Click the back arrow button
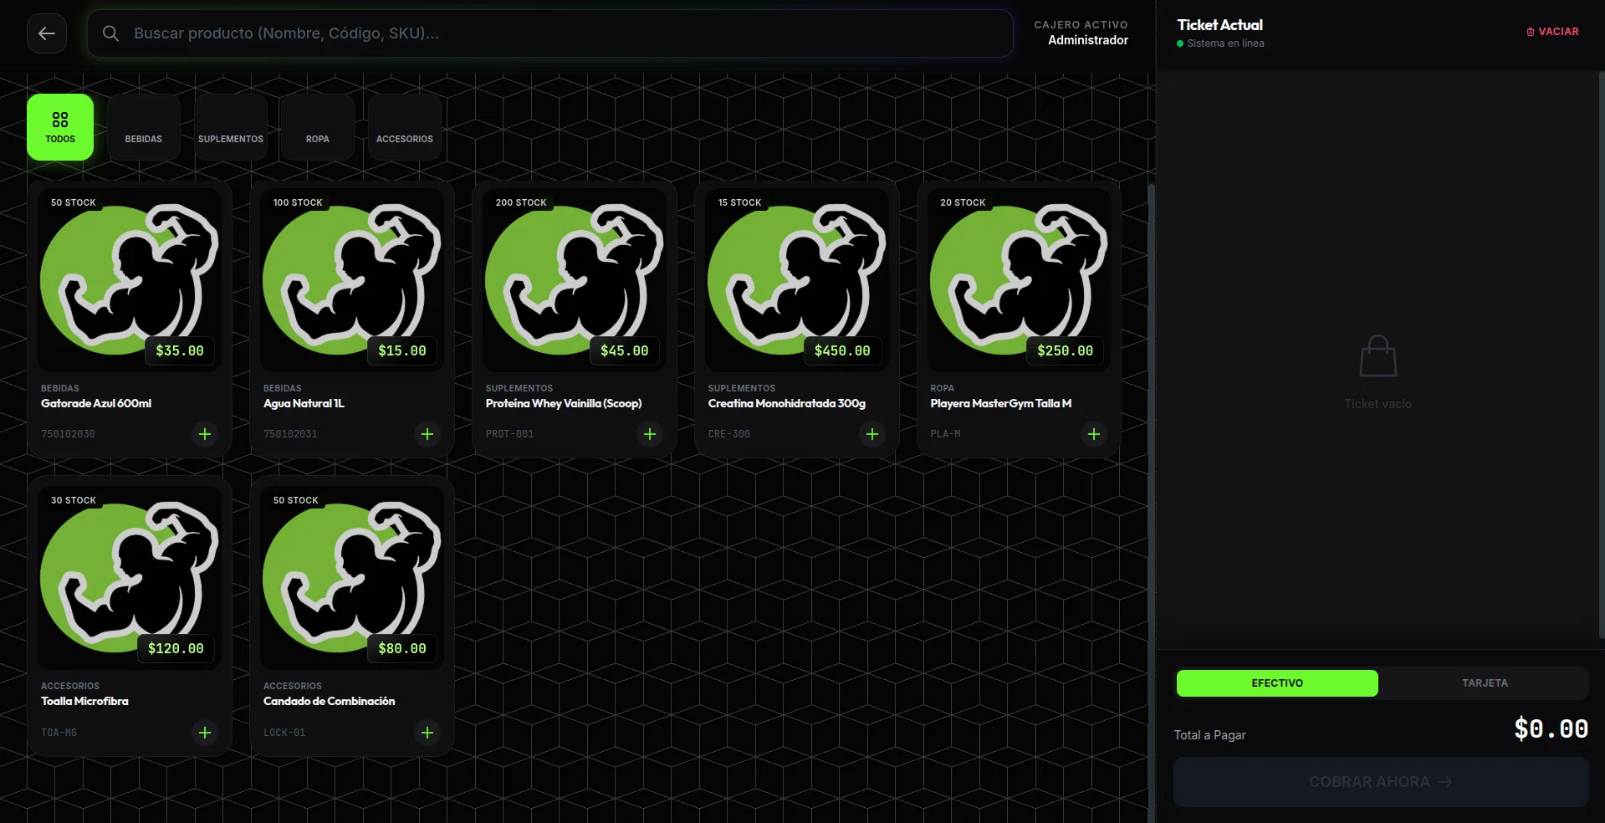 pyautogui.click(x=47, y=33)
